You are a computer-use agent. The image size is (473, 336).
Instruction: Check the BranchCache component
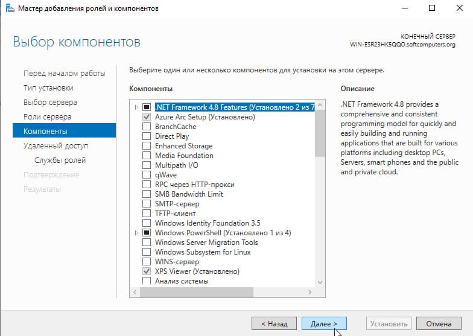point(147,127)
